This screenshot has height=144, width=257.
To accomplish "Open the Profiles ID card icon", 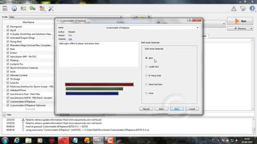I will click(x=23, y=8).
